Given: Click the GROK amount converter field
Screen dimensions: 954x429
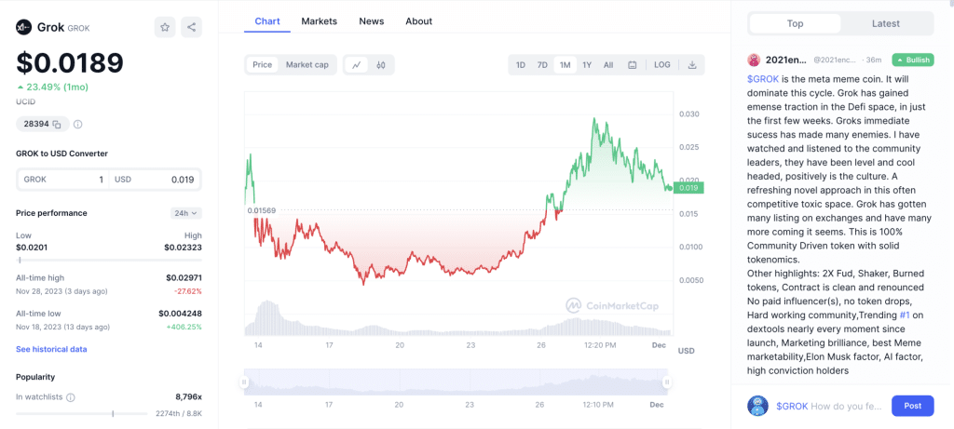Looking at the screenshot, I should pos(62,180).
